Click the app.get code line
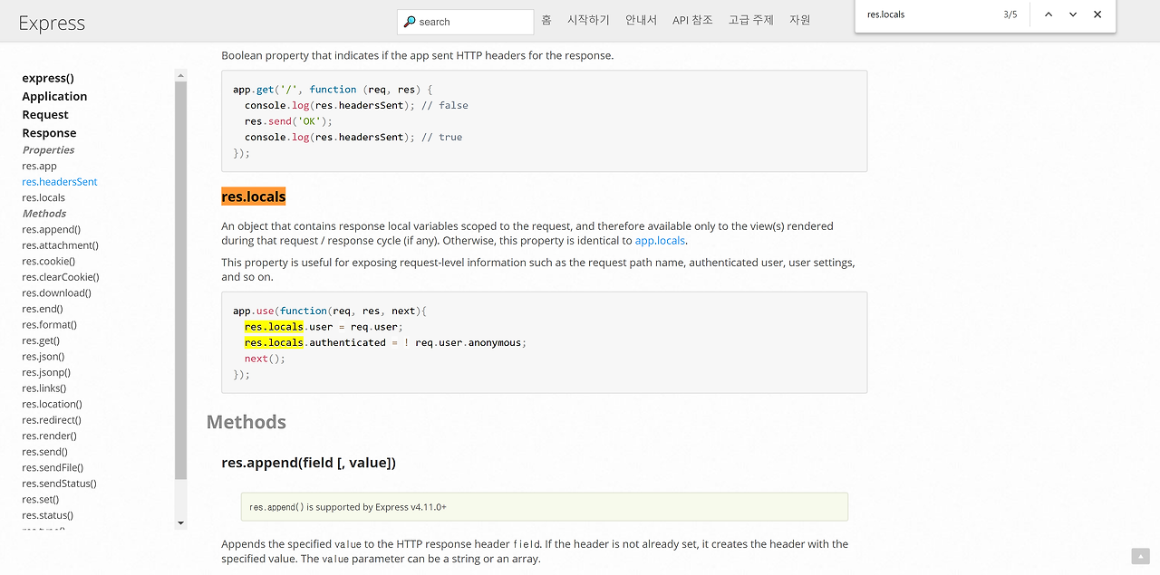Viewport: 1160px width, 575px height. 333,90
